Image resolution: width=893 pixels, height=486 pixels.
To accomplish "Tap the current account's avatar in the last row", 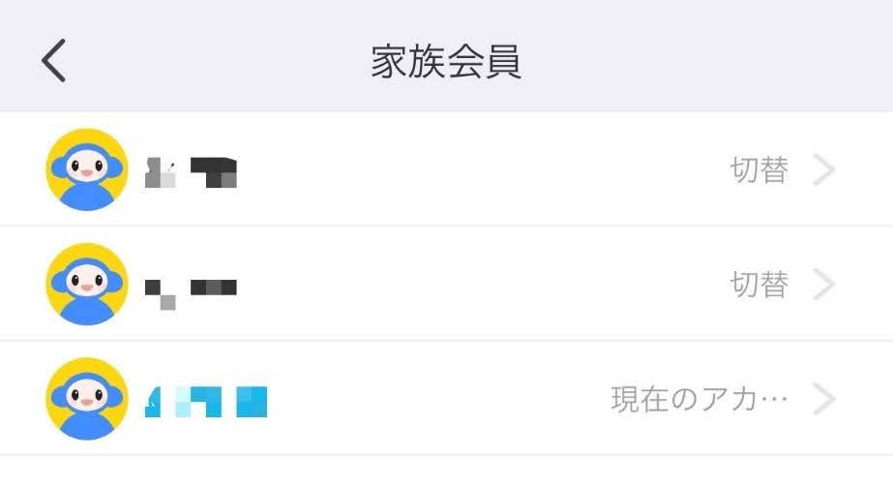I will (87, 398).
